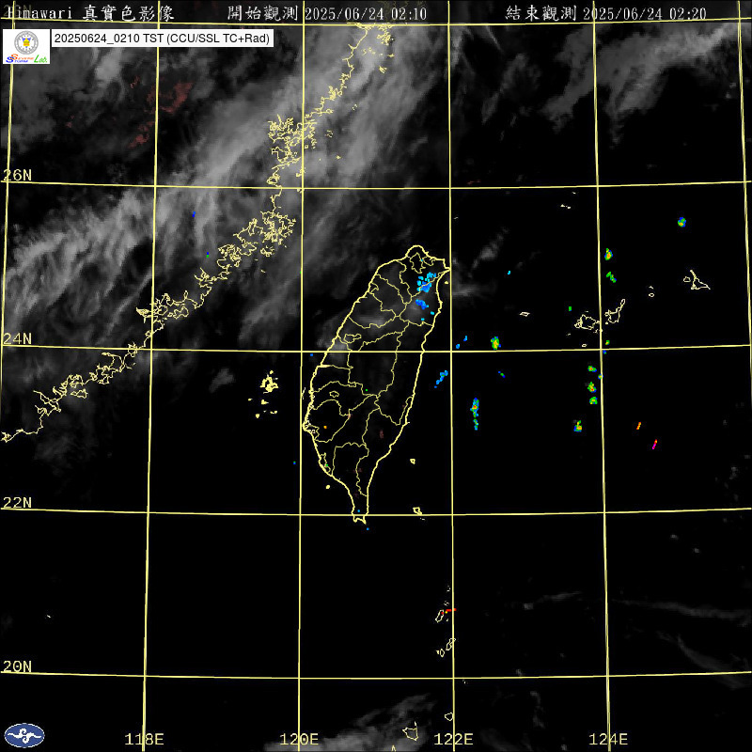This screenshot has width=752, height=752.
Task: Click the '124E' longitude label
Action: 608,739
